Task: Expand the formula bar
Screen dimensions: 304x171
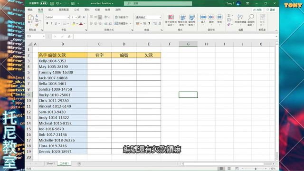Action: coord(276,37)
